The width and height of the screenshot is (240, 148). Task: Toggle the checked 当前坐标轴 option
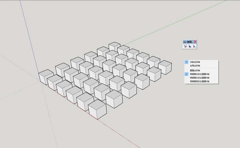pyautogui.click(x=194, y=62)
